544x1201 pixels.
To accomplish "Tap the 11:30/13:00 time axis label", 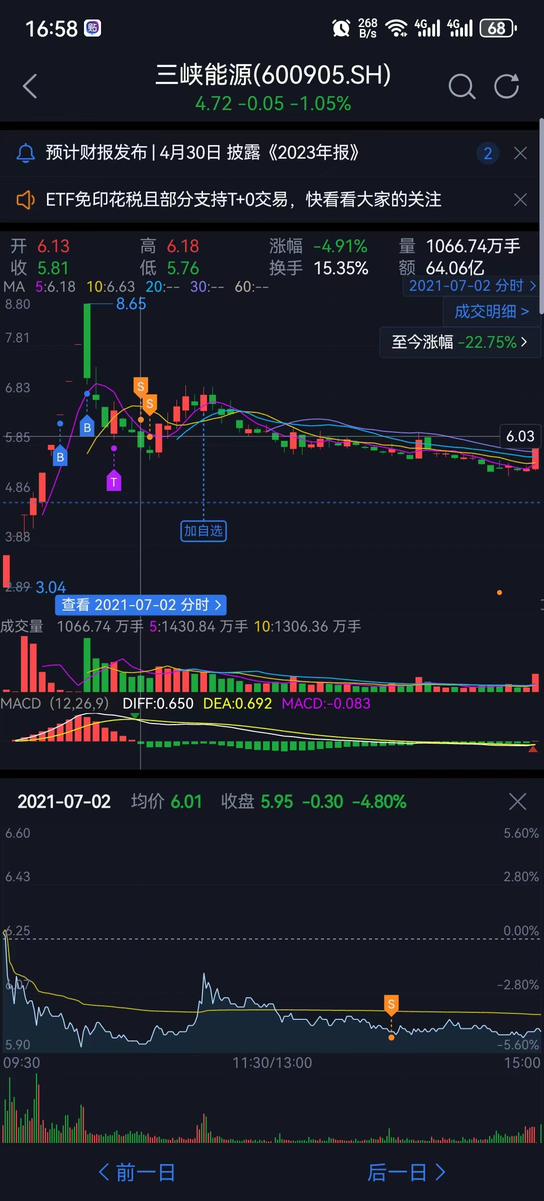I will 272,1062.
